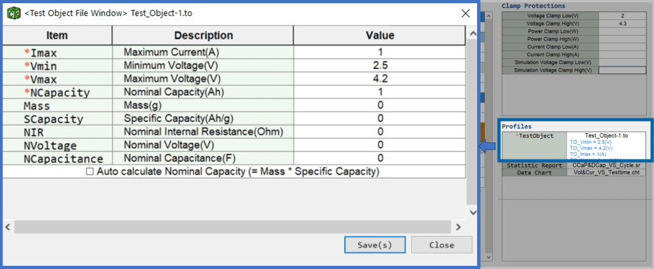Click the blue left-pointing arrow
The width and height of the screenshot is (654, 269).
(486, 147)
